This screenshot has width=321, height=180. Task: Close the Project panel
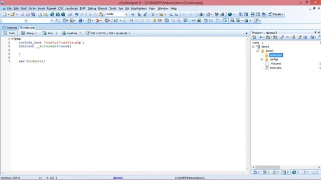click(319, 32)
